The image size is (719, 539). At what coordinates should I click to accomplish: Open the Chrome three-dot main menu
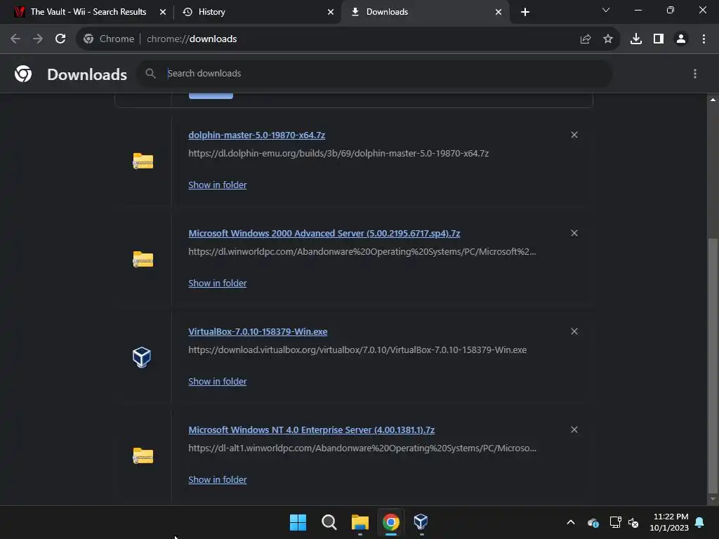704,39
